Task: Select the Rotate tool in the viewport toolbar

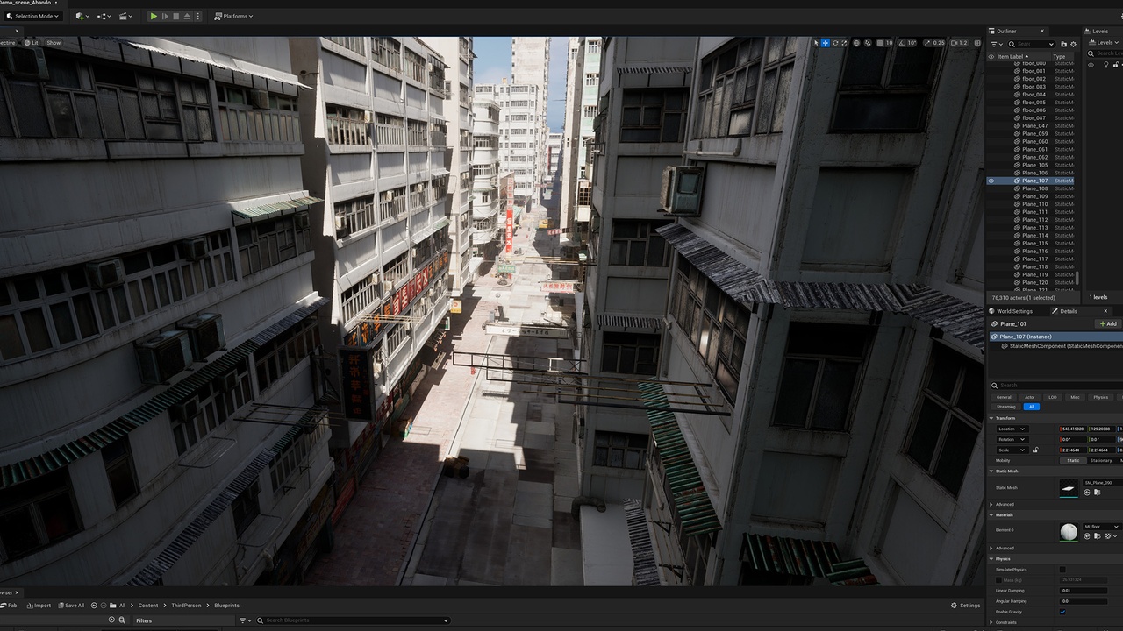Action: pyautogui.click(x=836, y=42)
